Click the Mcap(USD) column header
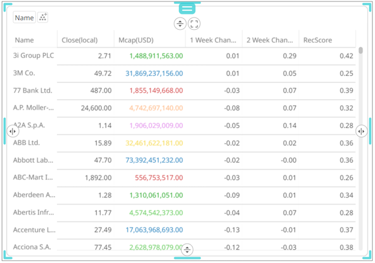The image size is (375, 263). (136, 40)
